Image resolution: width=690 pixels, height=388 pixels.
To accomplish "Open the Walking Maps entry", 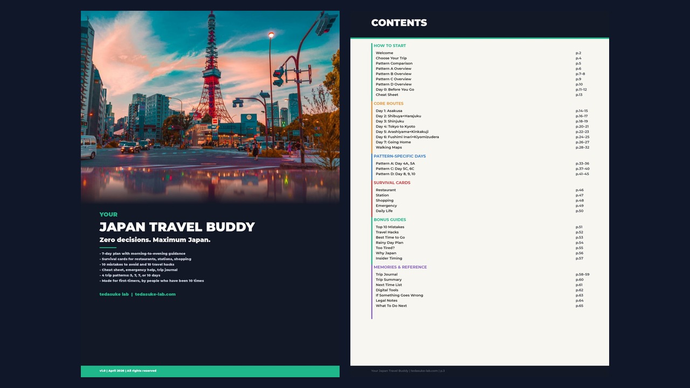I will point(389,147).
